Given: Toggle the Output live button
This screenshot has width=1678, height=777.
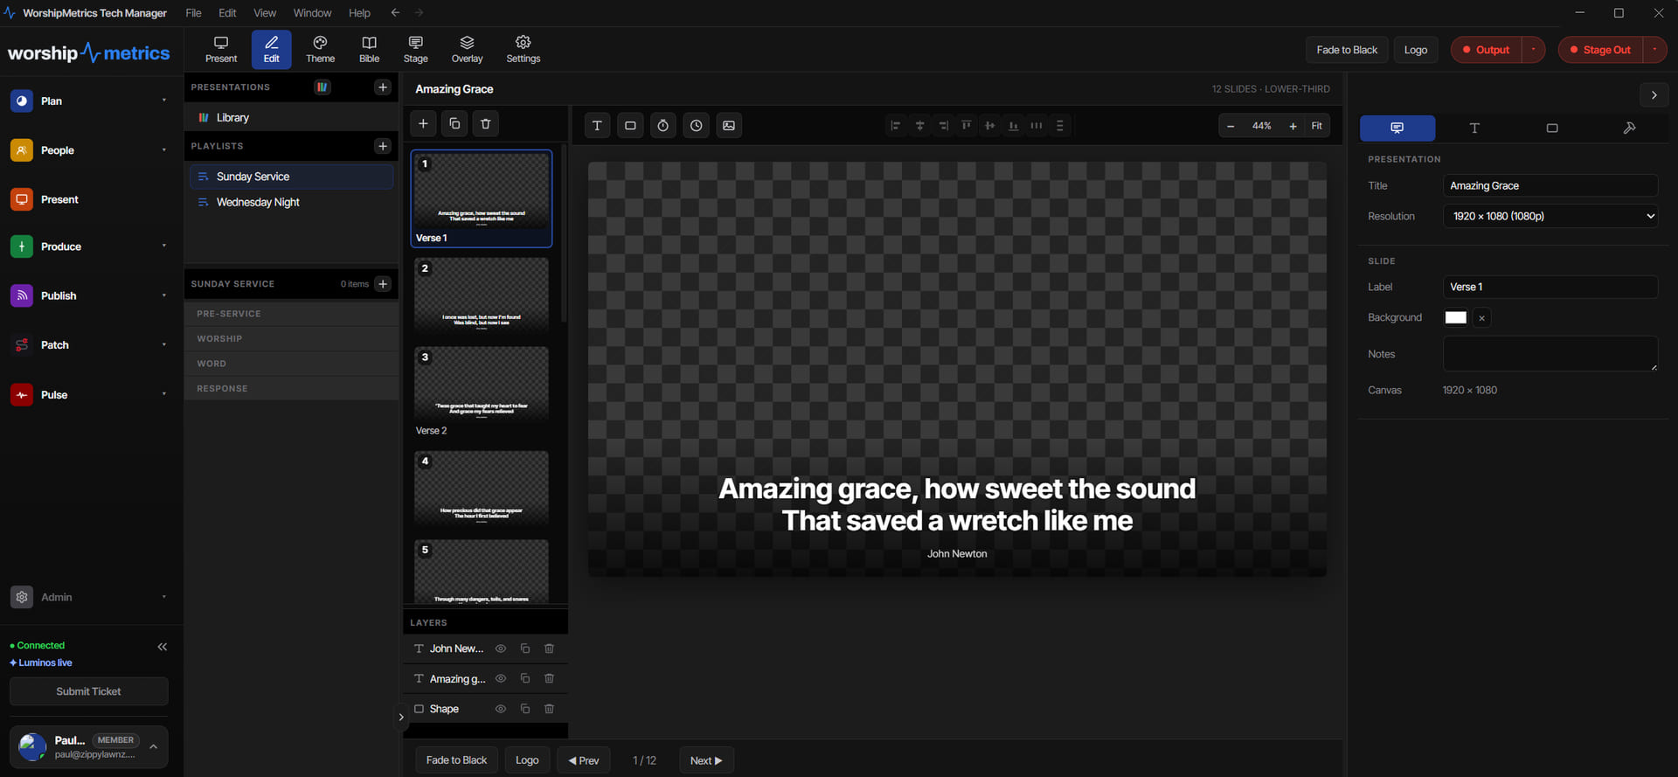Looking at the screenshot, I should pyautogui.click(x=1487, y=50).
